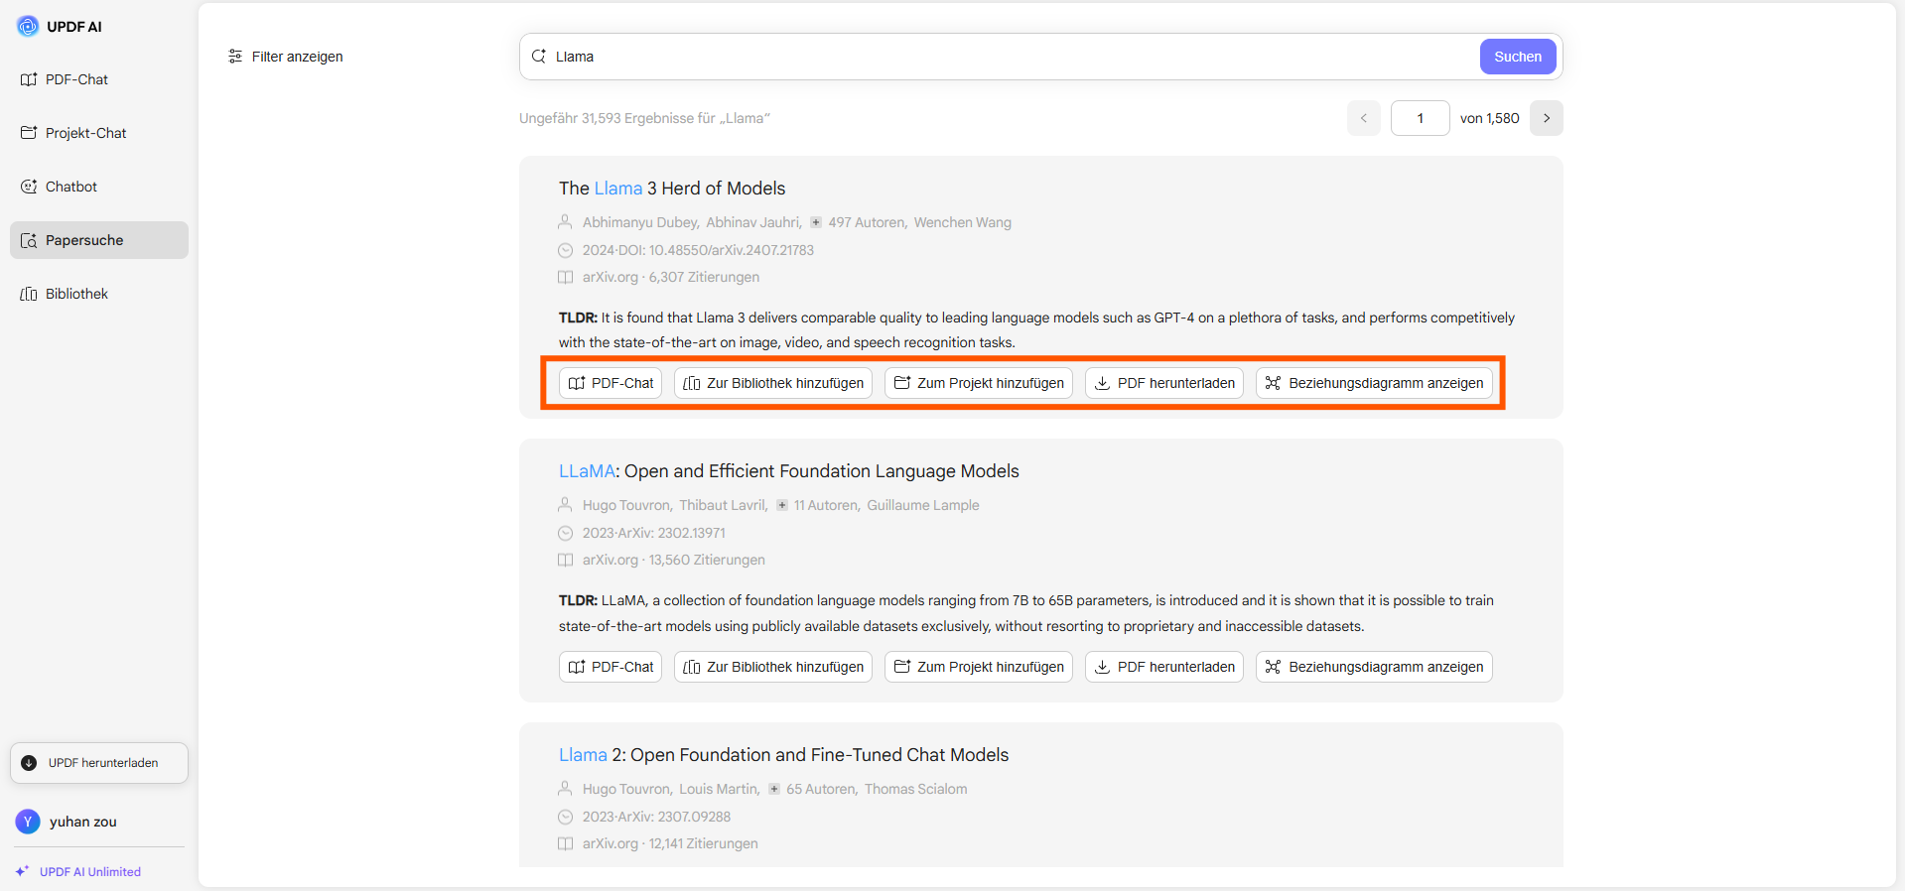The width and height of the screenshot is (1905, 891).
Task: Click author Thibaut Lavril
Action: click(723, 505)
